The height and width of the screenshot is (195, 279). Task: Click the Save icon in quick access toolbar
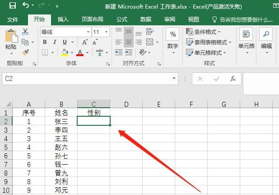[x=13, y=5]
